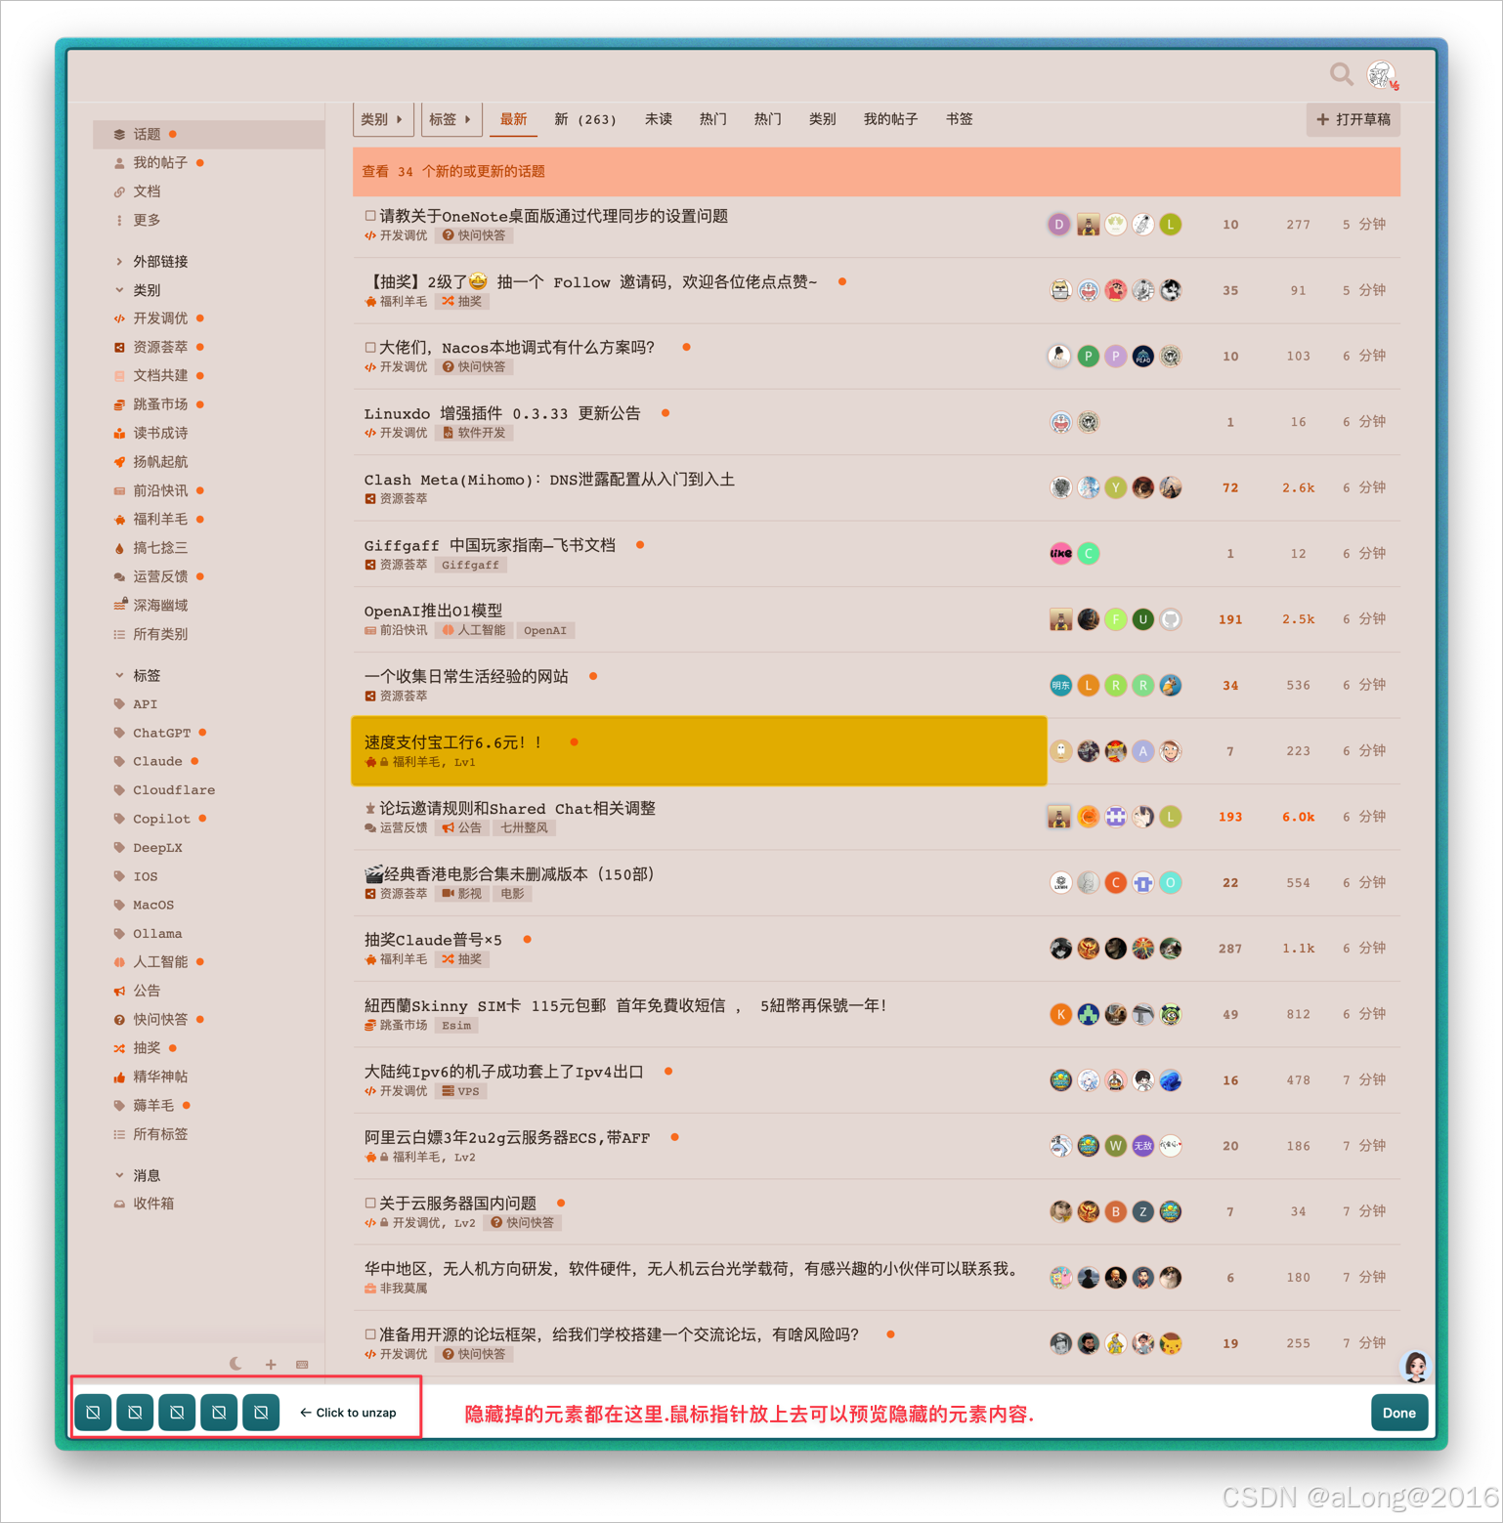Click reply count 191 on OpenAI topic row

[1230, 619]
